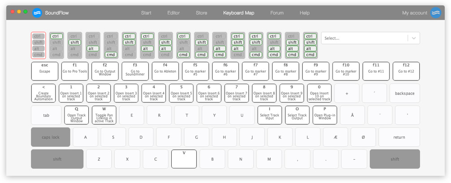Click the unassigned A key
Screen dimensions: 451x183
(86, 137)
